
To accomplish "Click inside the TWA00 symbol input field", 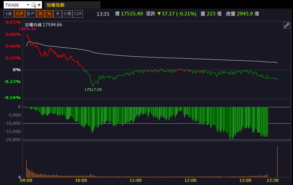I will click(15, 5).
